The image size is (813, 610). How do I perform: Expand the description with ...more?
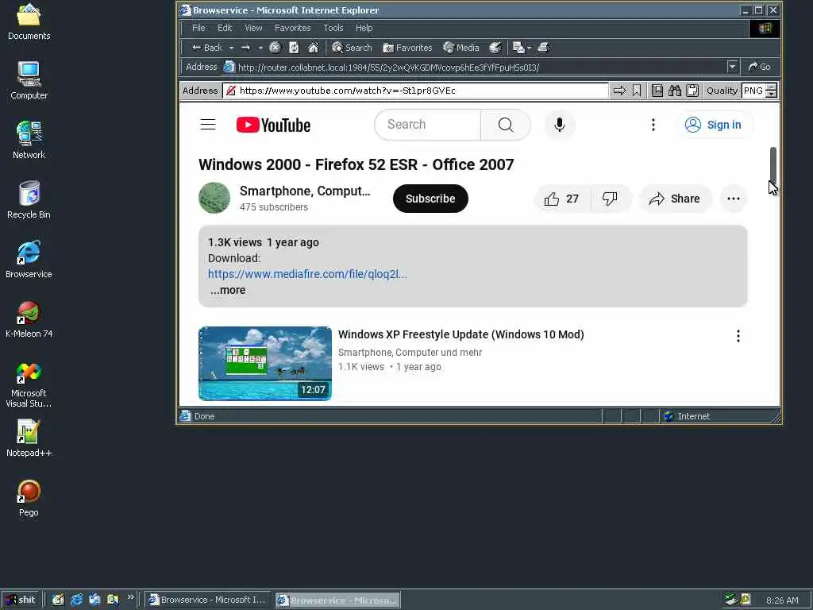228,290
